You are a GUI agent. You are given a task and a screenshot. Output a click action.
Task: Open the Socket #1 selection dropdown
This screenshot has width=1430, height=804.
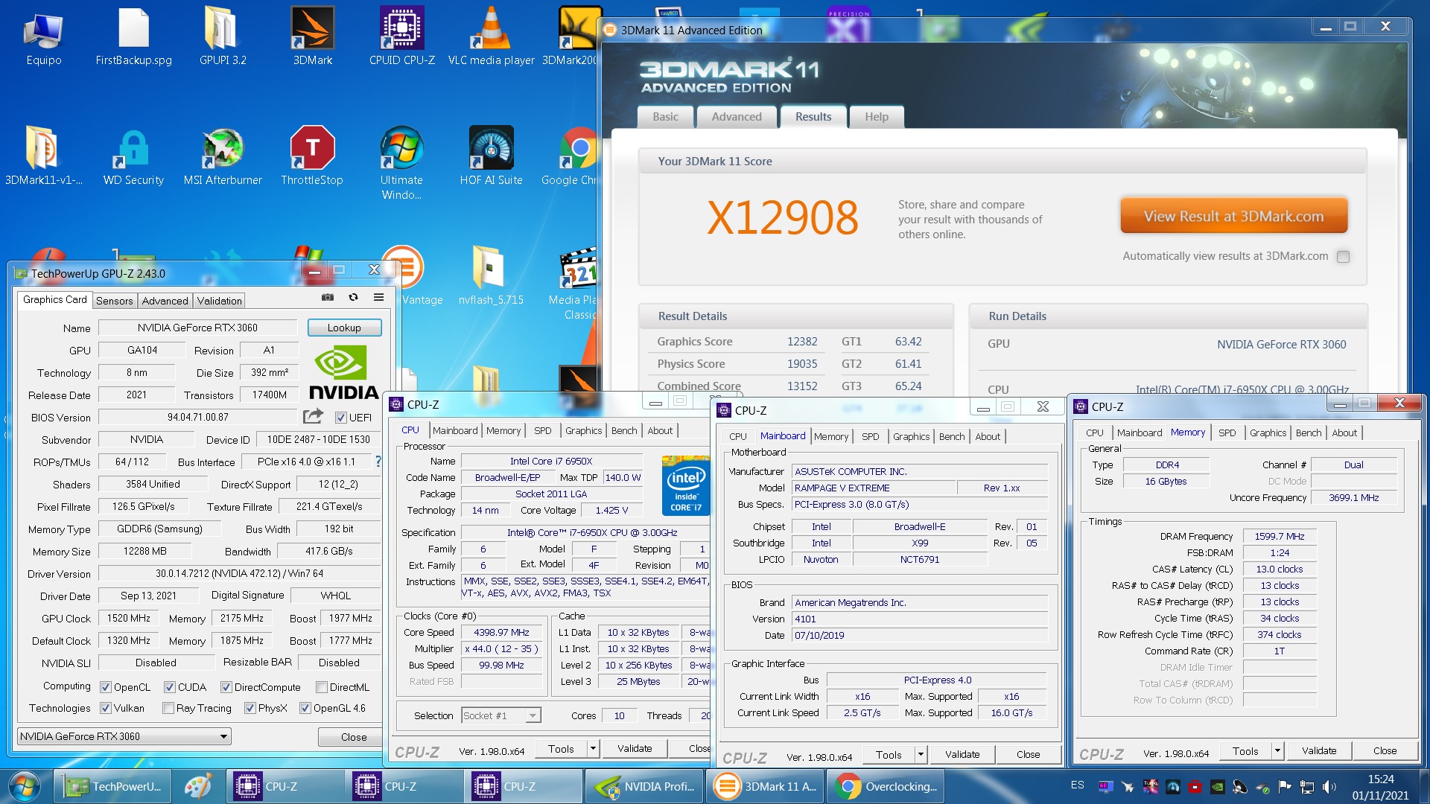(x=500, y=715)
